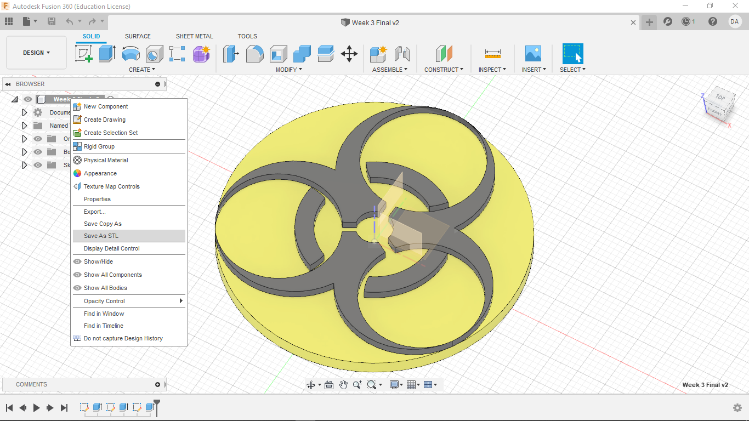This screenshot has height=421, width=749.
Task: Toggle visibility eye of Origin folder
Action: click(38, 139)
